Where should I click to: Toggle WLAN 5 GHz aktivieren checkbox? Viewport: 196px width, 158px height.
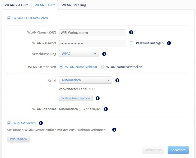click(9, 18)
